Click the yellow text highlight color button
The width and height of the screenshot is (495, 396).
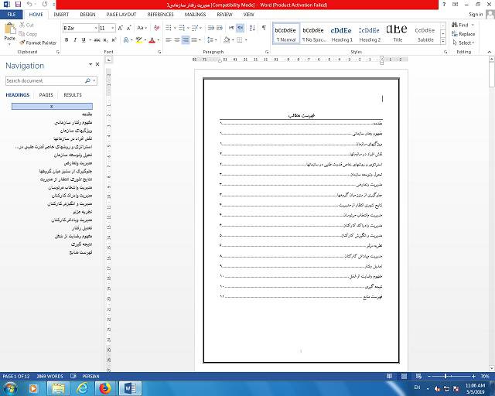click(x=138, y=39)
